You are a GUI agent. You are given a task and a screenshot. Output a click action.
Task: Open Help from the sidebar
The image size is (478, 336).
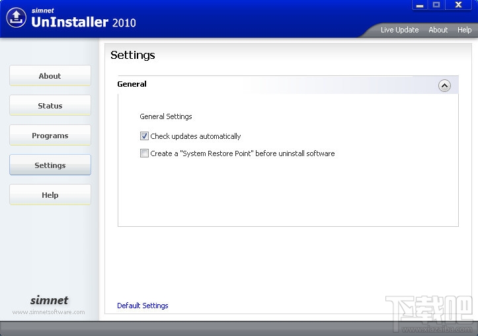click(x=50, y=194)
